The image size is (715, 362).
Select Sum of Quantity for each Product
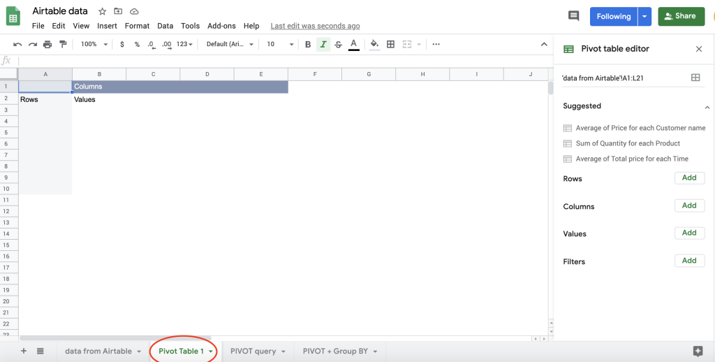(621, 143)
